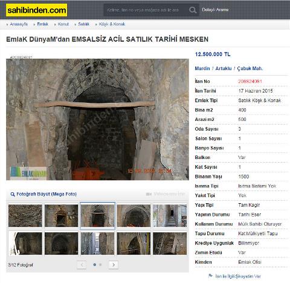This screenshot has width=290, height=283.
Task: Navigate to Emlak breadcrumb
Action: click(42, 24)
